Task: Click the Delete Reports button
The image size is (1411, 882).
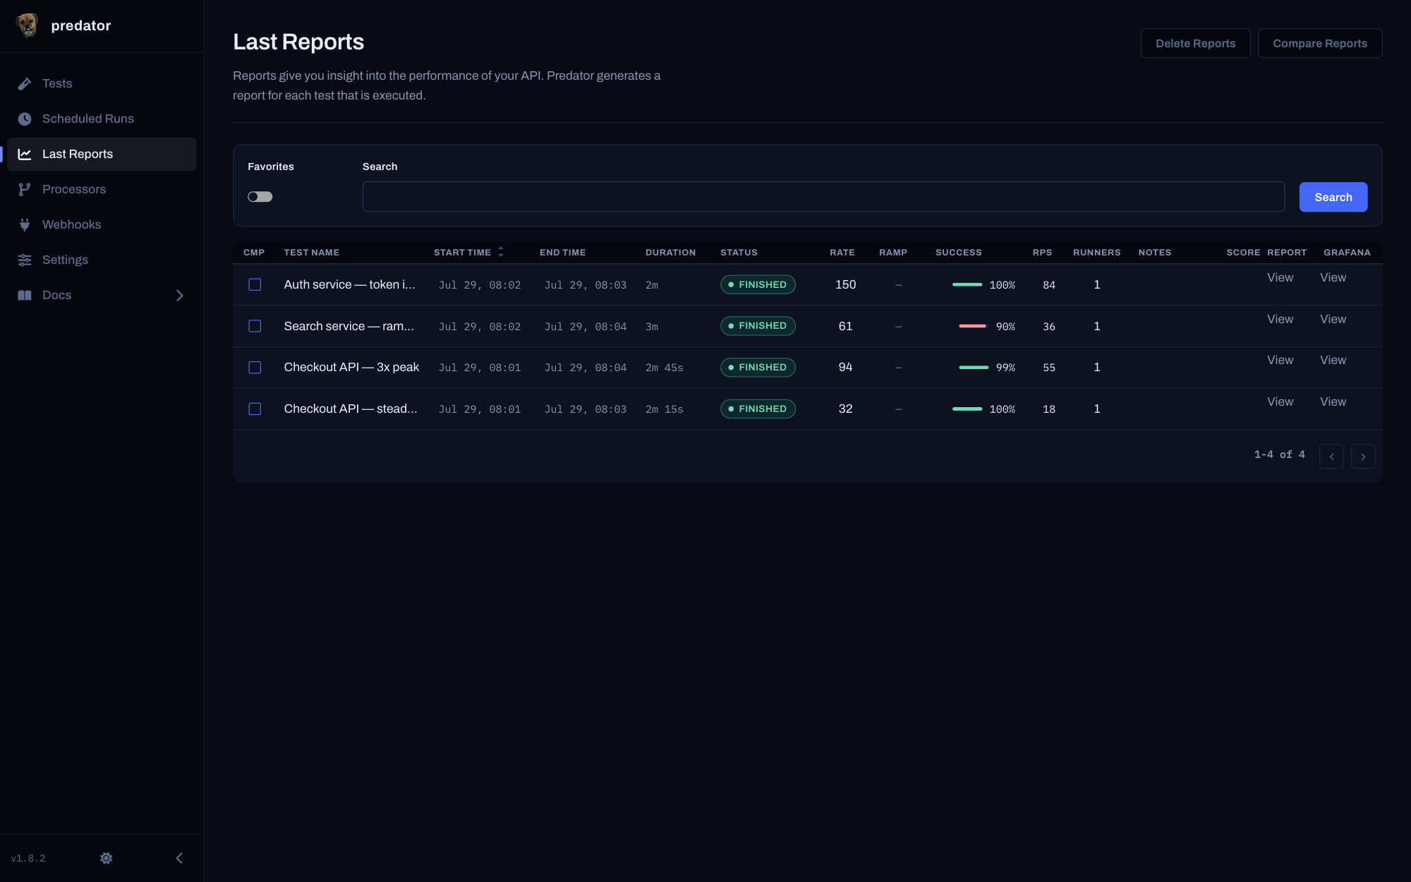Action: [x=1195, y=43]
